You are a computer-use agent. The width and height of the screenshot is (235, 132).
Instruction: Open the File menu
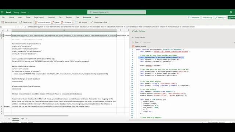coord(3,17)
